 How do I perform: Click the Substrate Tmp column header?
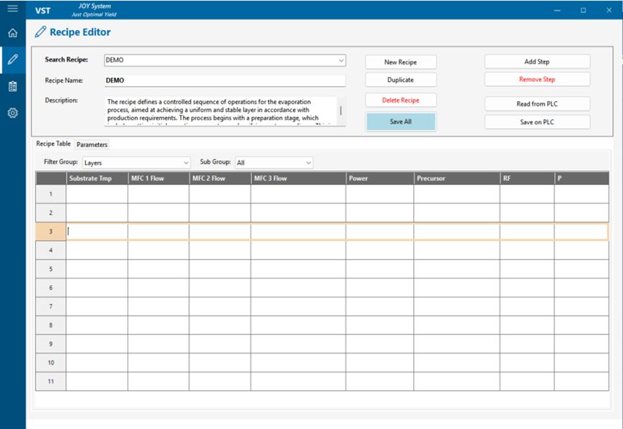(97, 179)
